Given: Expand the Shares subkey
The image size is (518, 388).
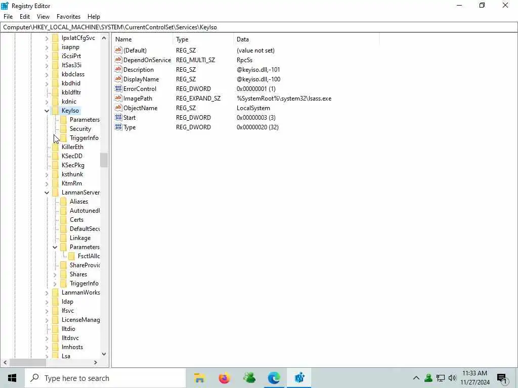Looking at the screenshot, I should 55,274.
